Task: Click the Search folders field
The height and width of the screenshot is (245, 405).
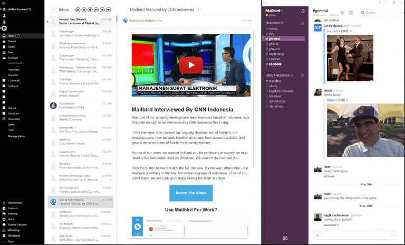Action: click(15, 63)
